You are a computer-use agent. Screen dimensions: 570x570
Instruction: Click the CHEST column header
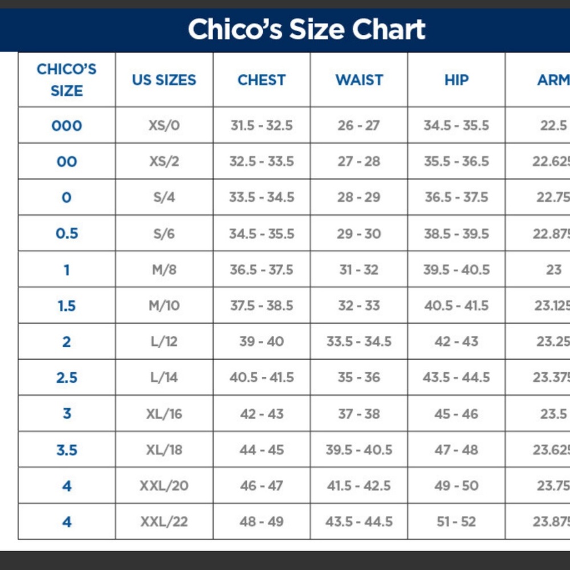(262, 80)
